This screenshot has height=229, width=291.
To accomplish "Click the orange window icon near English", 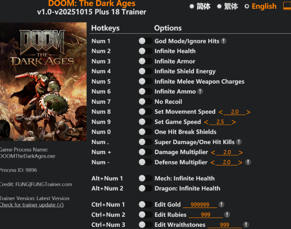I will pyautogui.click(x=287, y=6).
